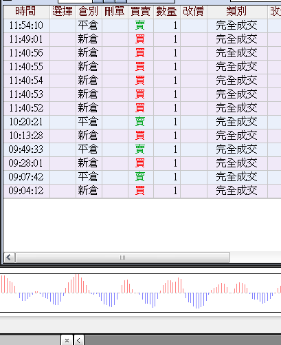Click 完全成交 in the 11:54:10 row
Image resolution: width=281 pixels, height=345 pixels.
(x=236, y=25)
